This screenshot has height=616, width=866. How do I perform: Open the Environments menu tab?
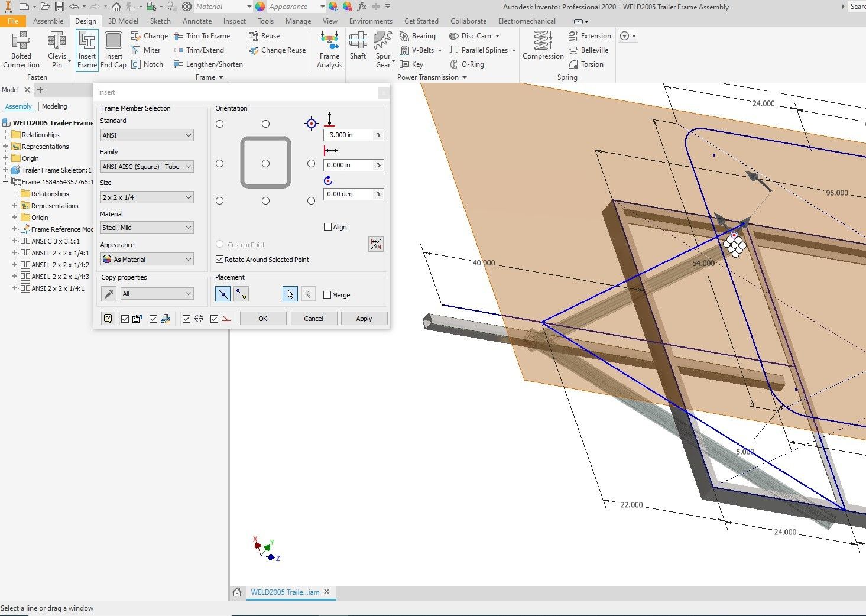click(371, 21)
